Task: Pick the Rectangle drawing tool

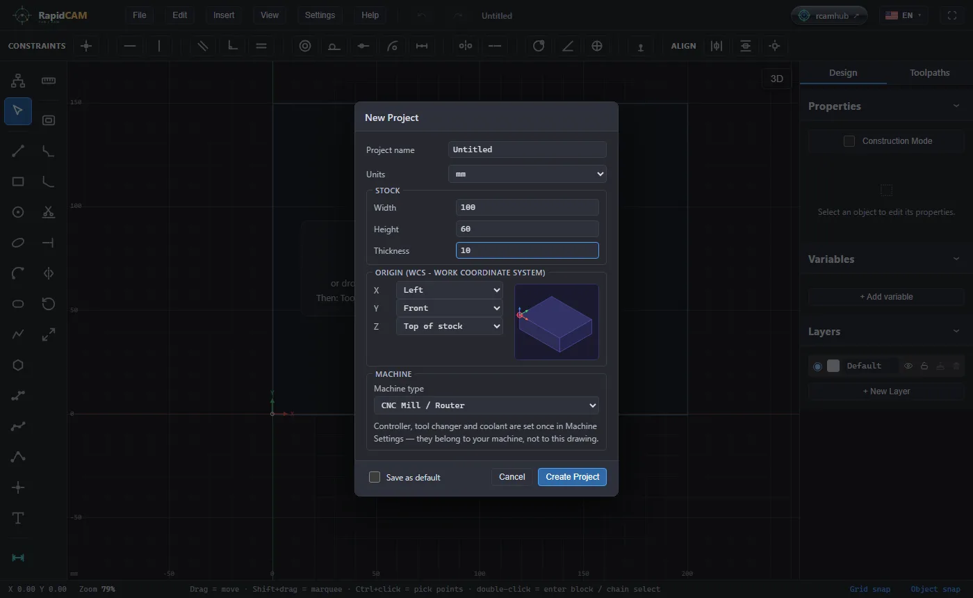Action: tap(18, 181)
